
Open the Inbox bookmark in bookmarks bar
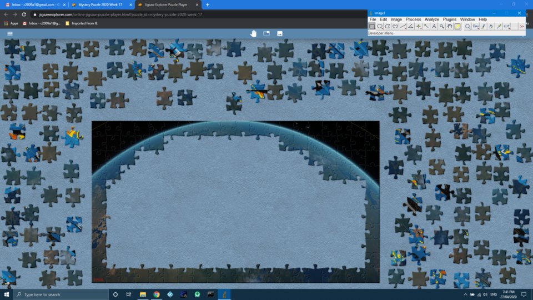(x=41, y=23)
